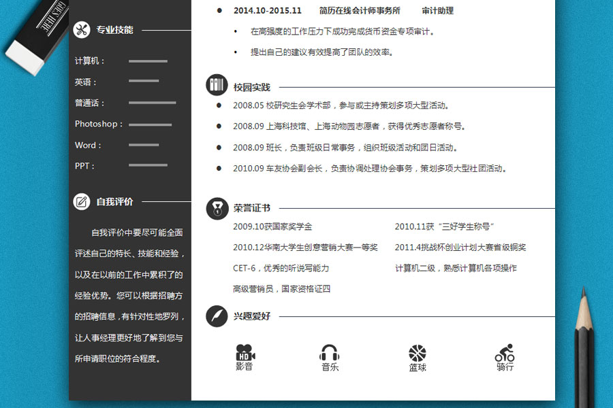Click the bullet beside the 2008.05 entry

pos(218,105)
